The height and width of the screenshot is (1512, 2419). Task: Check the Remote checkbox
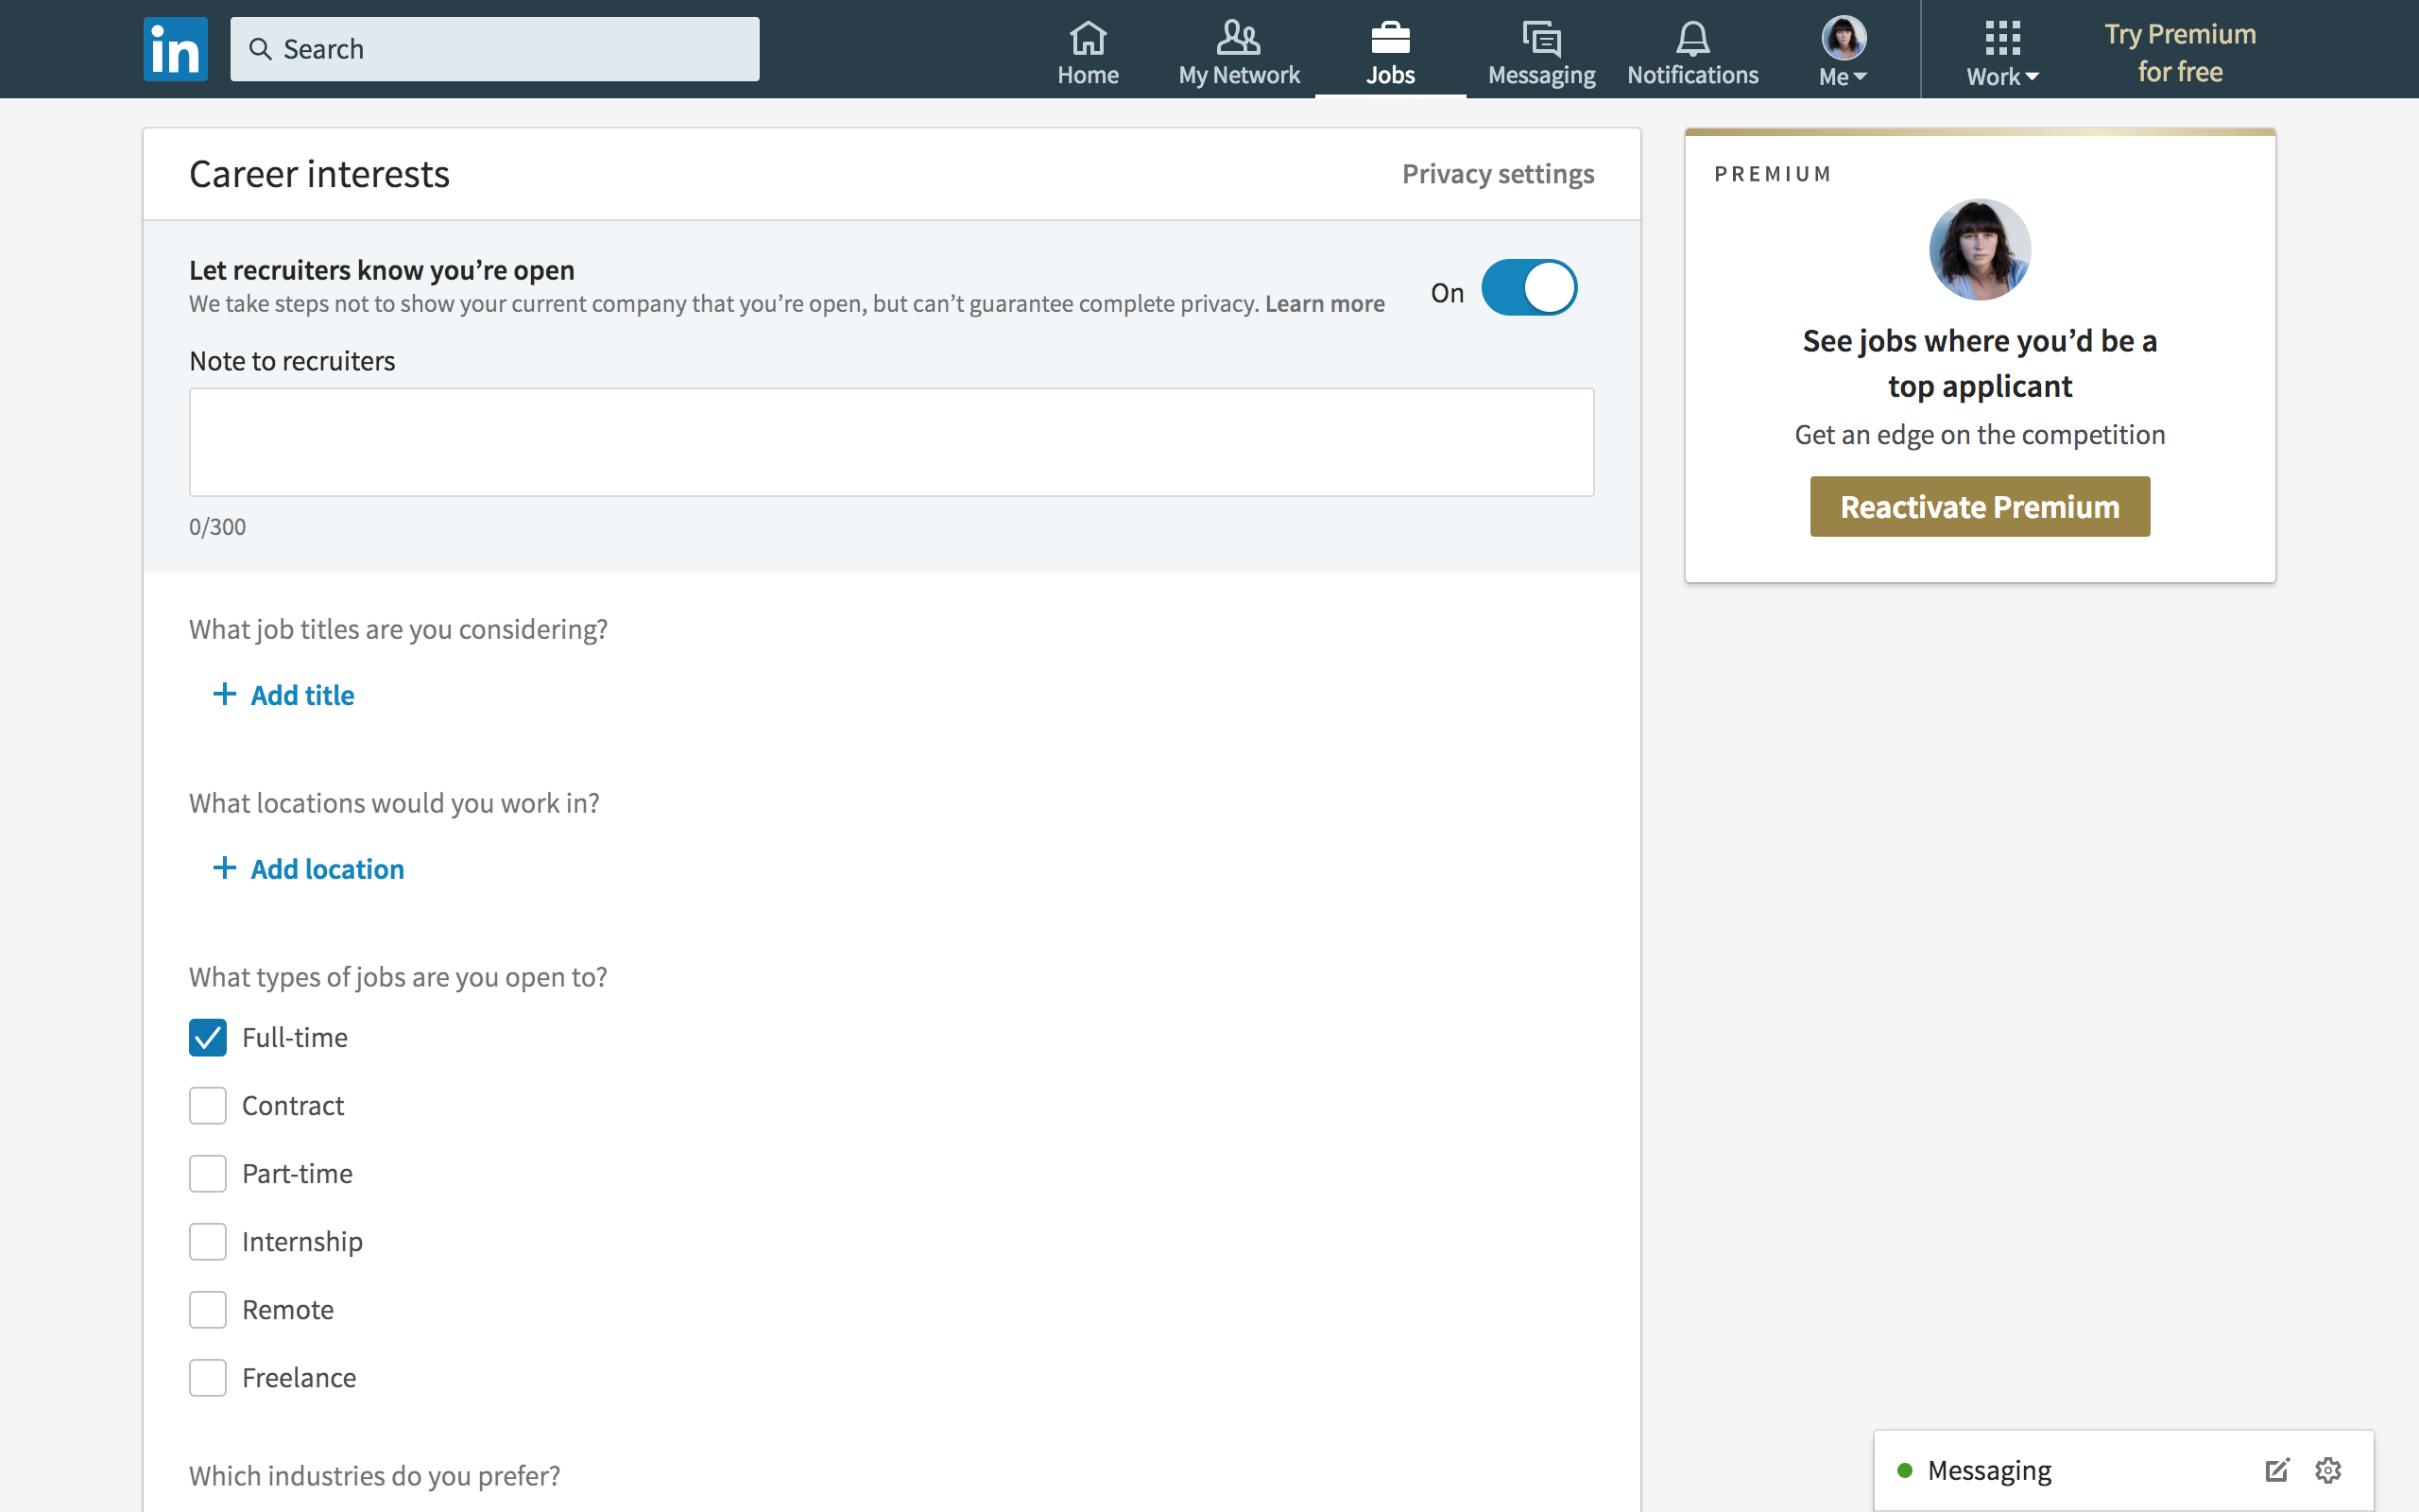click(208, 1310)
